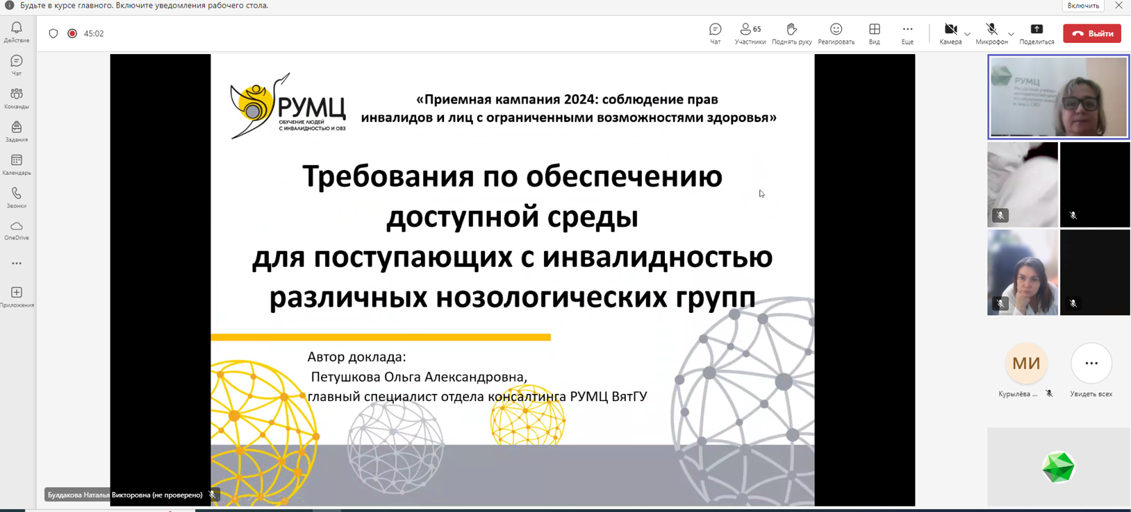1131x512 pixels.
Task: Open Teams tab in left sidebar
Action: (17, 99)
